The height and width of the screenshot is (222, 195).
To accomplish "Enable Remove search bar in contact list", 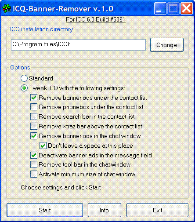I will 34,116.
